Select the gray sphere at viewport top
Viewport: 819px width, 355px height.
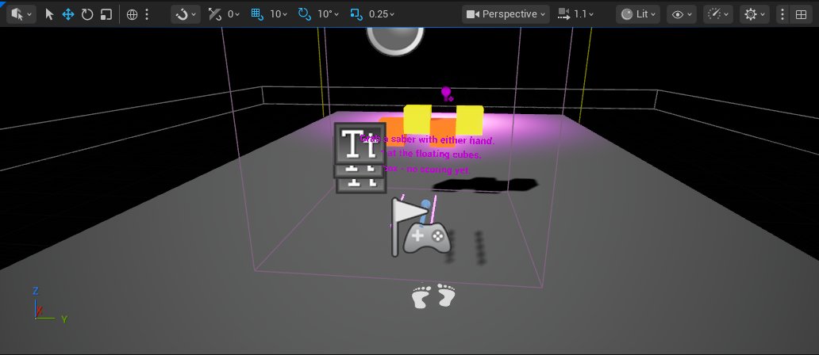pos(395,40)
